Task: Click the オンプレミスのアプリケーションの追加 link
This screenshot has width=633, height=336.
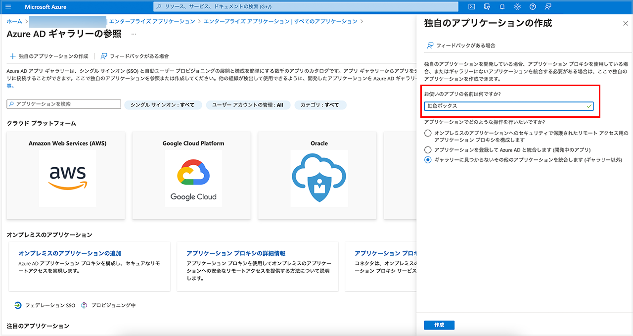Action: [70, 253]
